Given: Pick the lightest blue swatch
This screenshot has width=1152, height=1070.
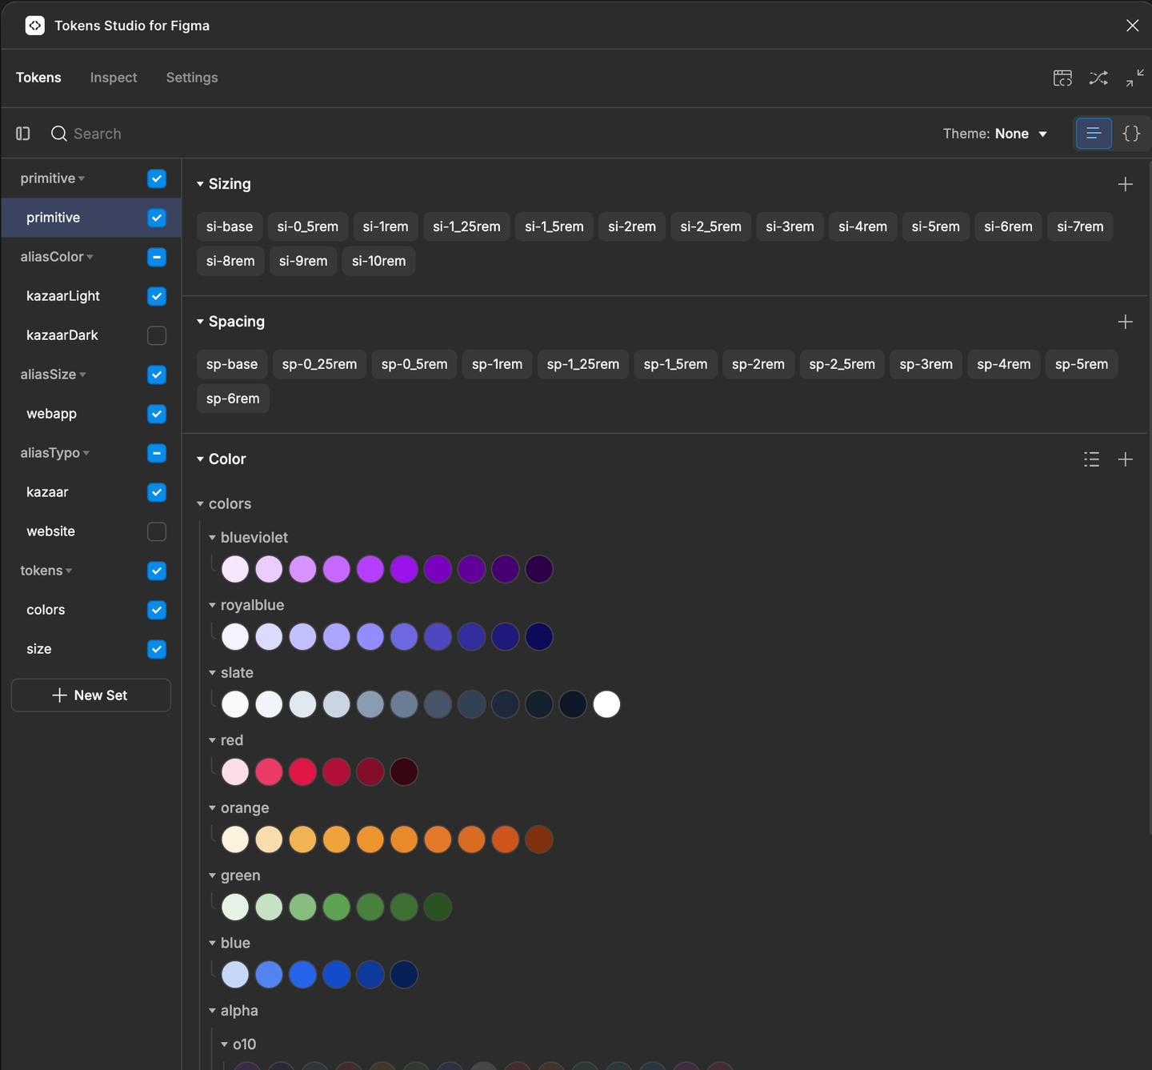Looking at the screenshot, I should [235, 975].
